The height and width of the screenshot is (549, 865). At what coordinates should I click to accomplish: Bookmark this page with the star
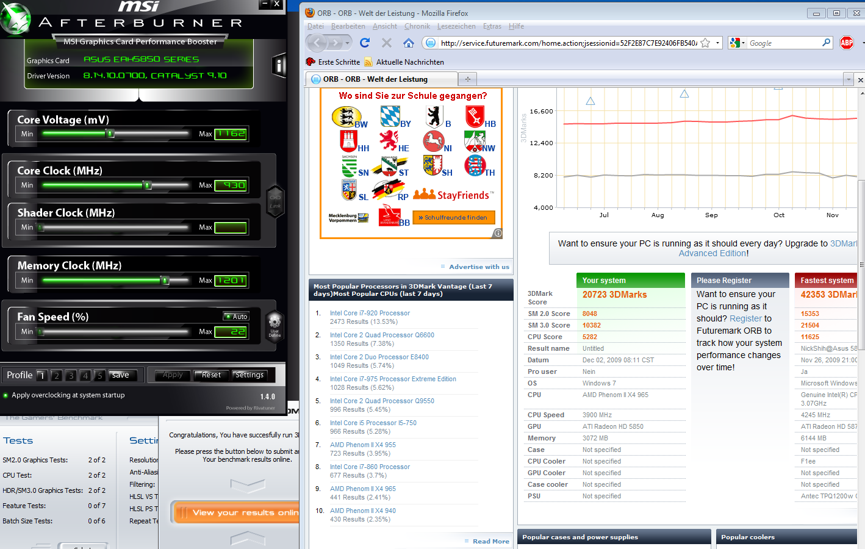pos(705,43)
